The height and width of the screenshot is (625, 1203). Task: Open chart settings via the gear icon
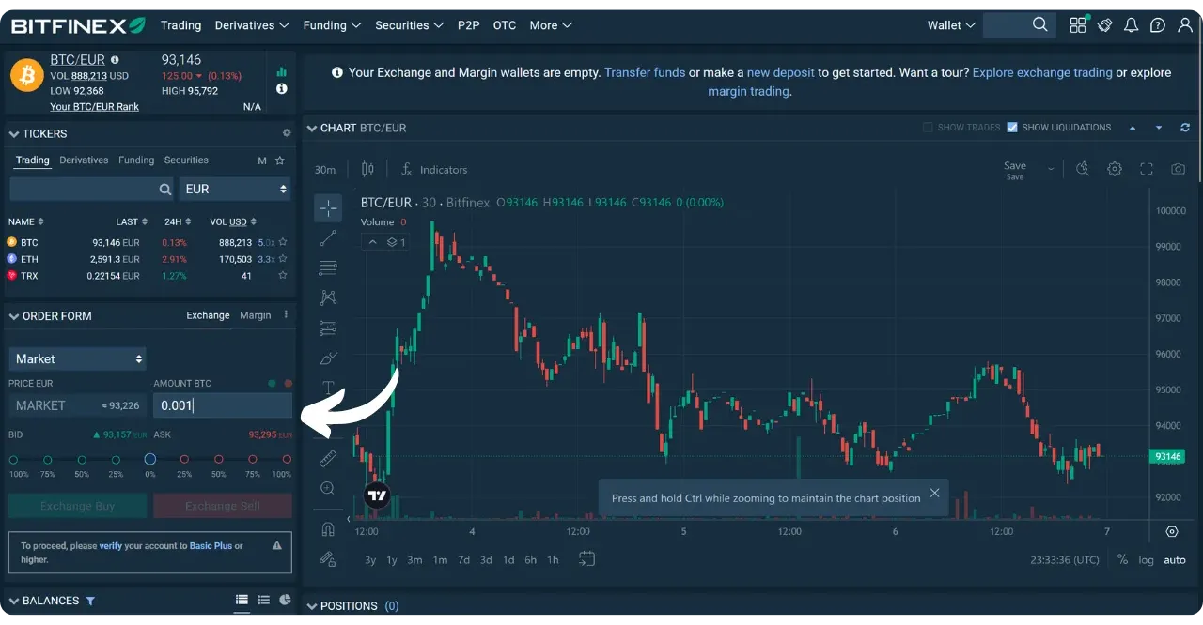[x=1115, y=168]
